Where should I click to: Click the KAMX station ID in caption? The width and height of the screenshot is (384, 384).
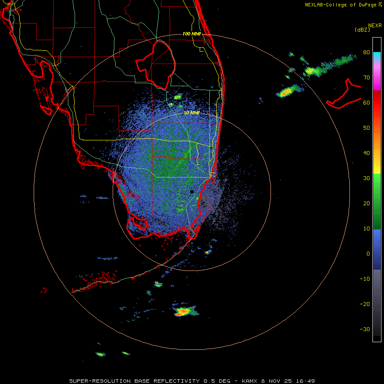tap(249, 381)
